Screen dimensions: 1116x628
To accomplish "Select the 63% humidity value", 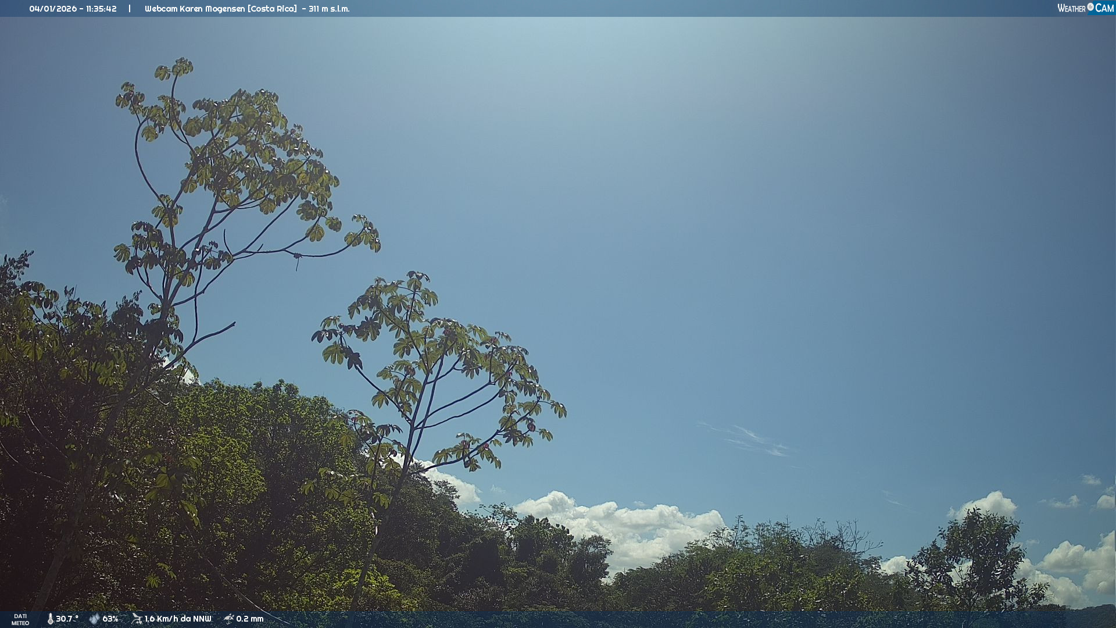I will click(x=110, y=619).
